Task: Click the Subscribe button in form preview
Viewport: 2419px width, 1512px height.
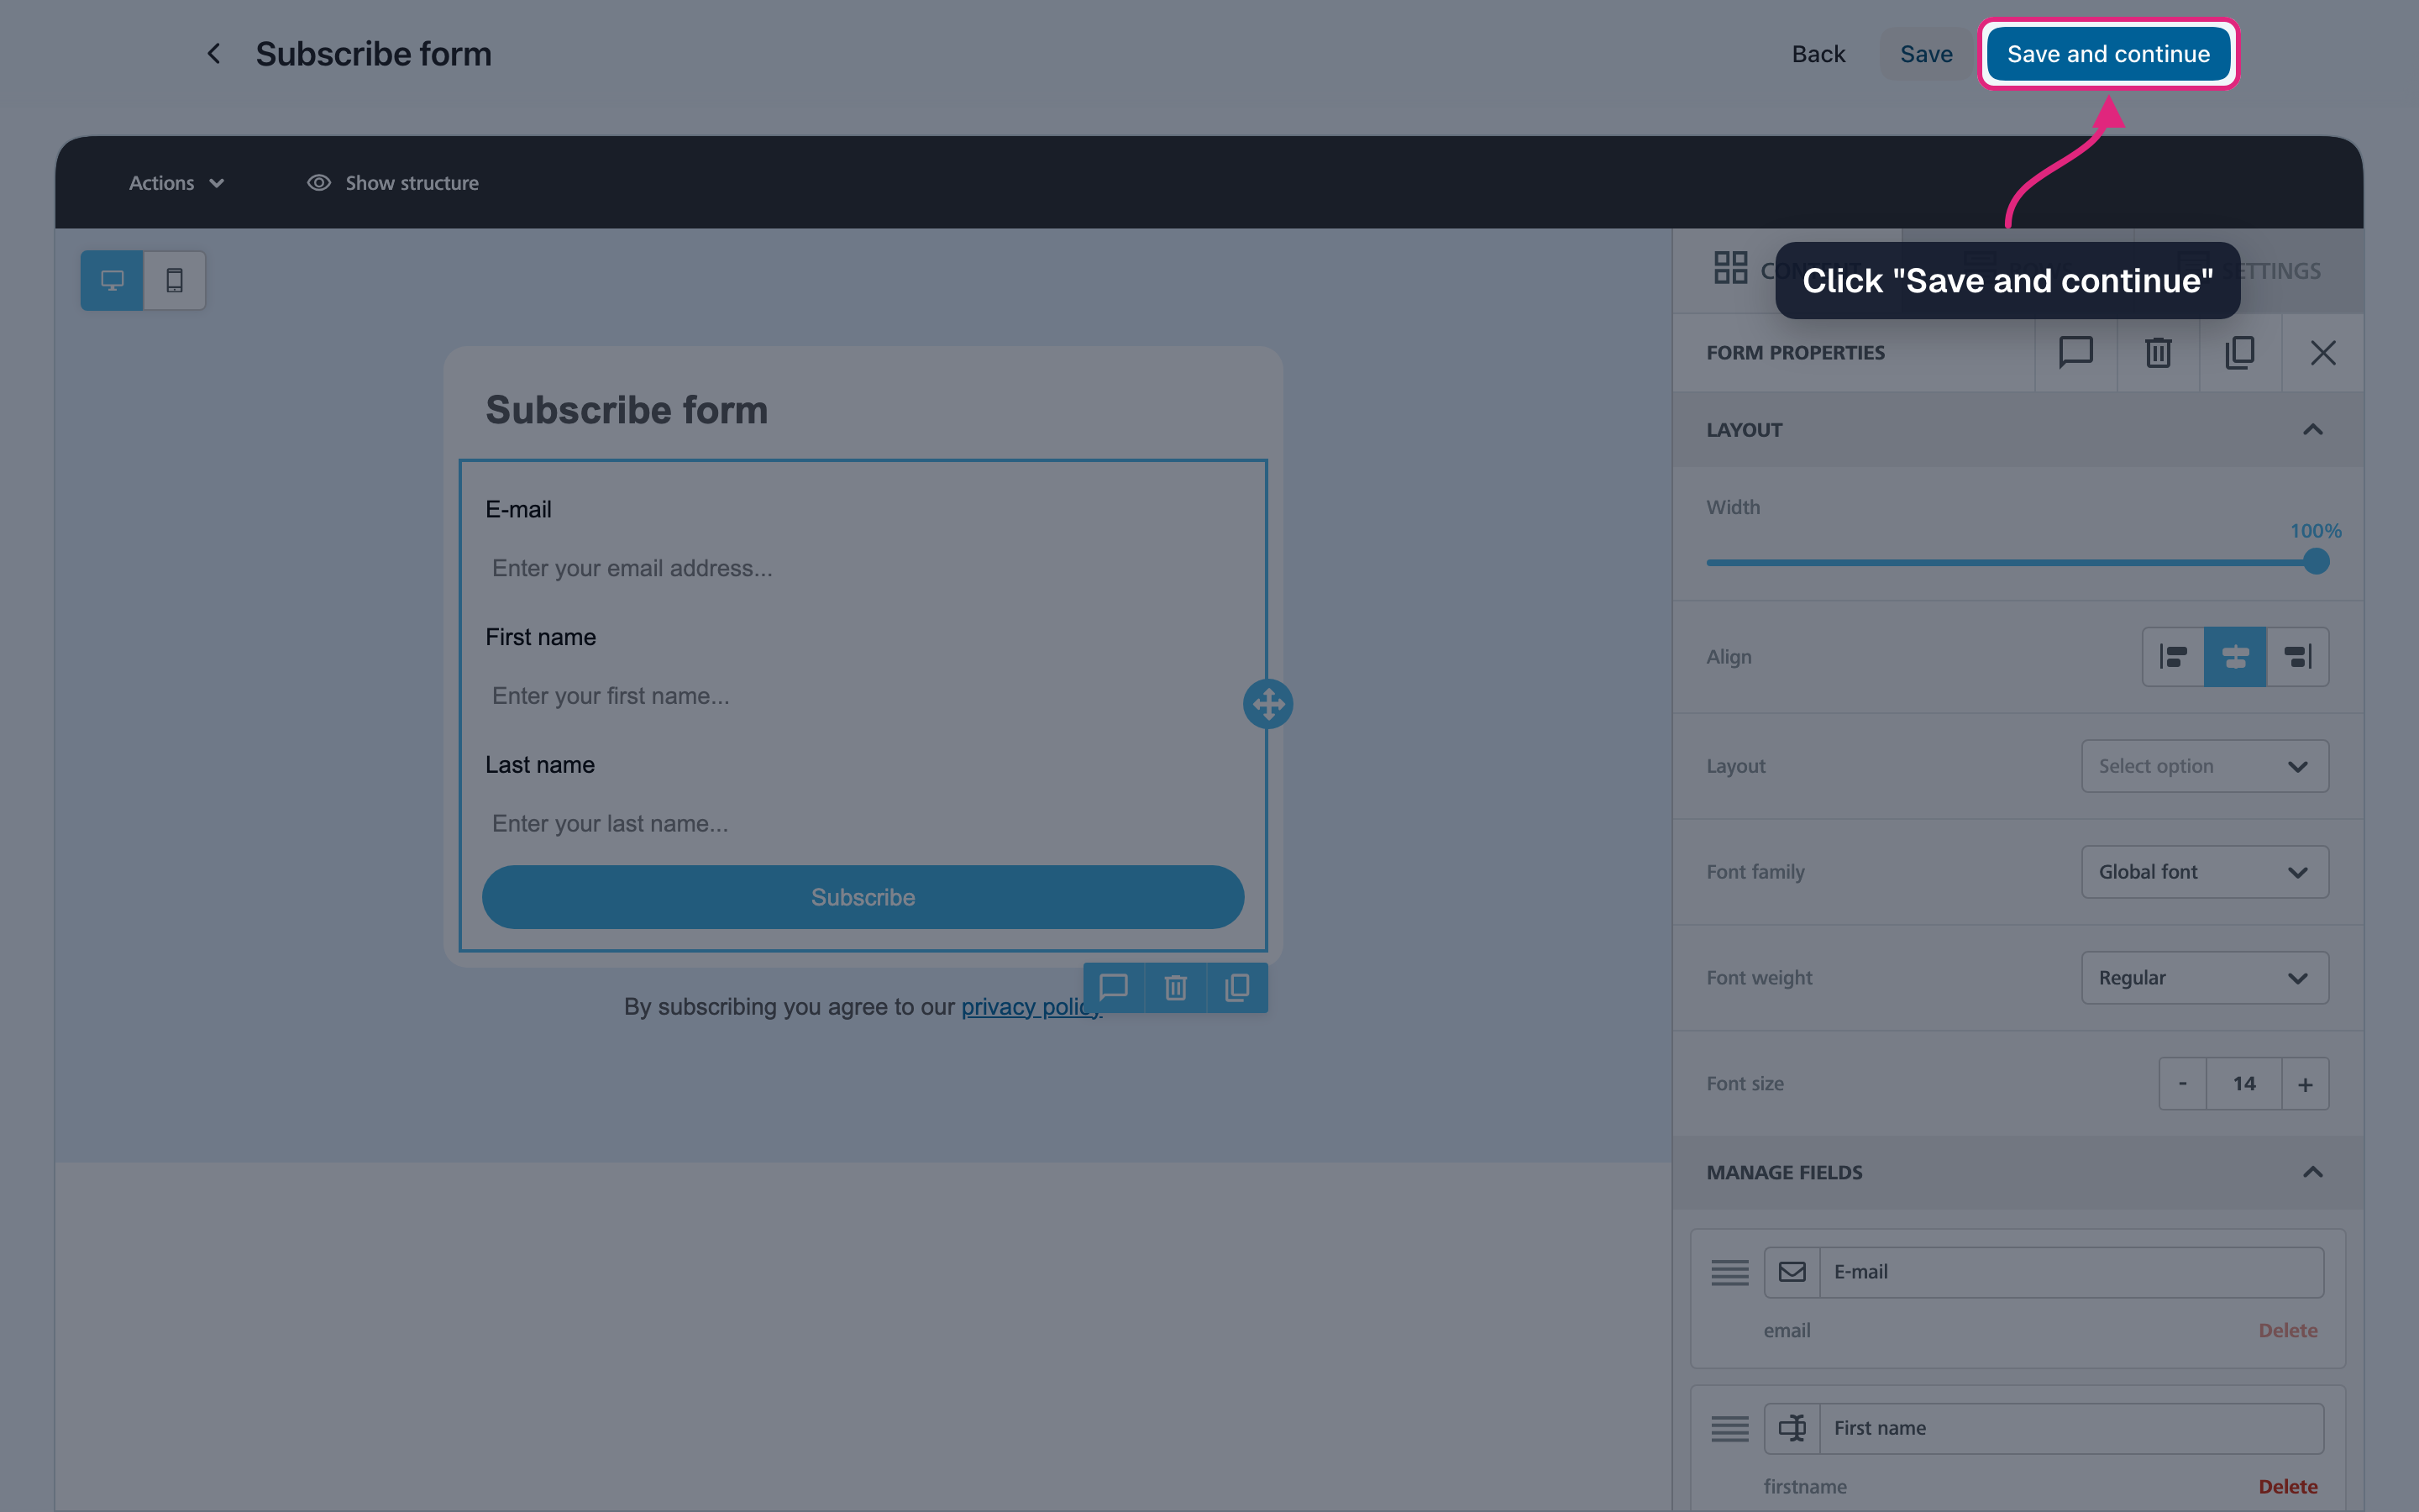Action: click(x=863, y=897)
